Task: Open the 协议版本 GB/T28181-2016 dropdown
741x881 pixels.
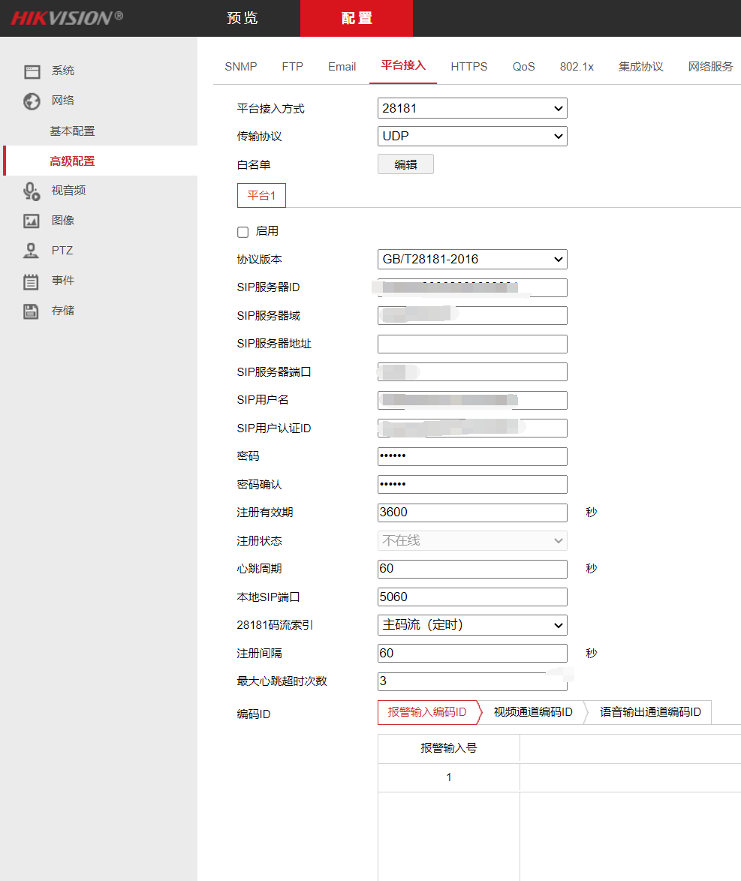Action: 471,260
